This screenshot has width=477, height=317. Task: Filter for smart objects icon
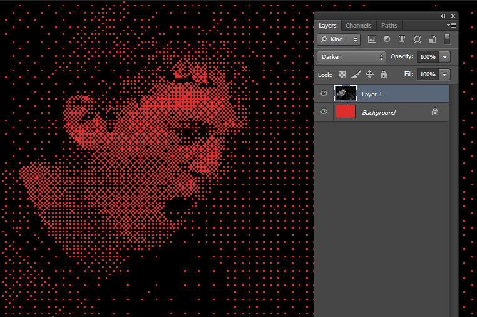(x=432, y=39)
